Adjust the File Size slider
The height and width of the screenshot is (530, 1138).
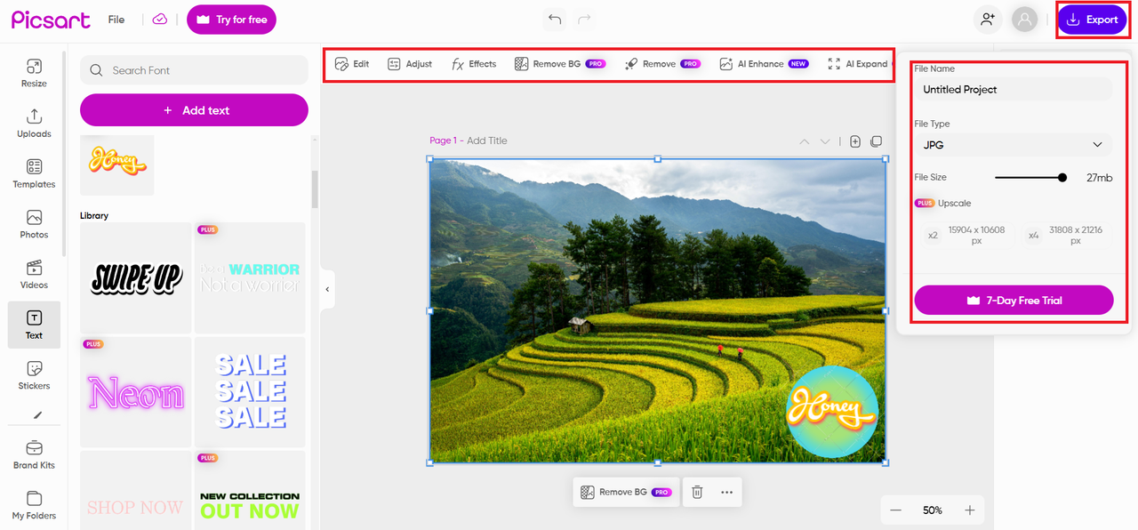click(1030, 178)
